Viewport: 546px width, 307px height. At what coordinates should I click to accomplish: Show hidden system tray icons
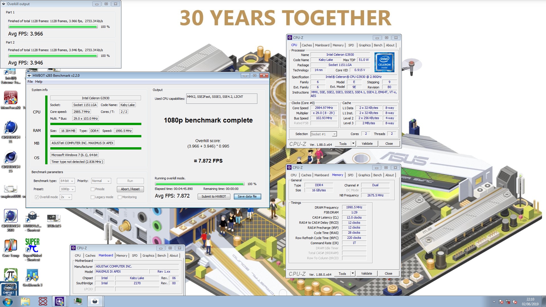494,302
